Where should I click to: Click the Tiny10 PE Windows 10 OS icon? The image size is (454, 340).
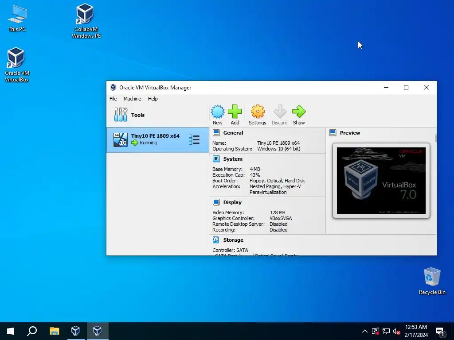(121, 139)
